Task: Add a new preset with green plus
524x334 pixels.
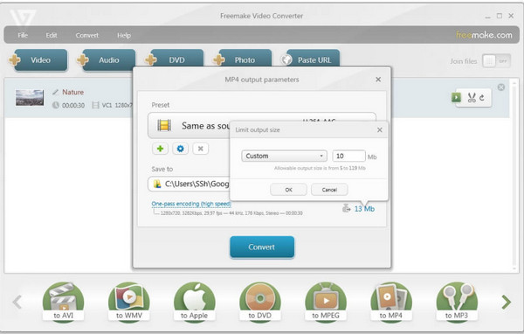Action: [160, 149]
